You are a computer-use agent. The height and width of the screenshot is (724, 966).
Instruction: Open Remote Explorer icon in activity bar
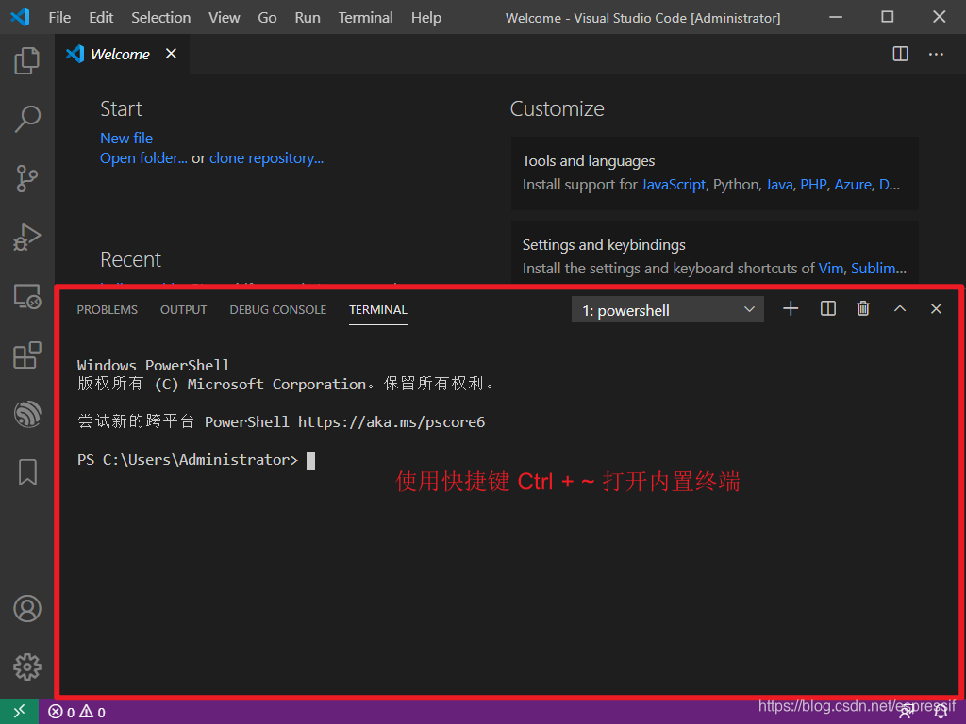(x=27, y=296)
